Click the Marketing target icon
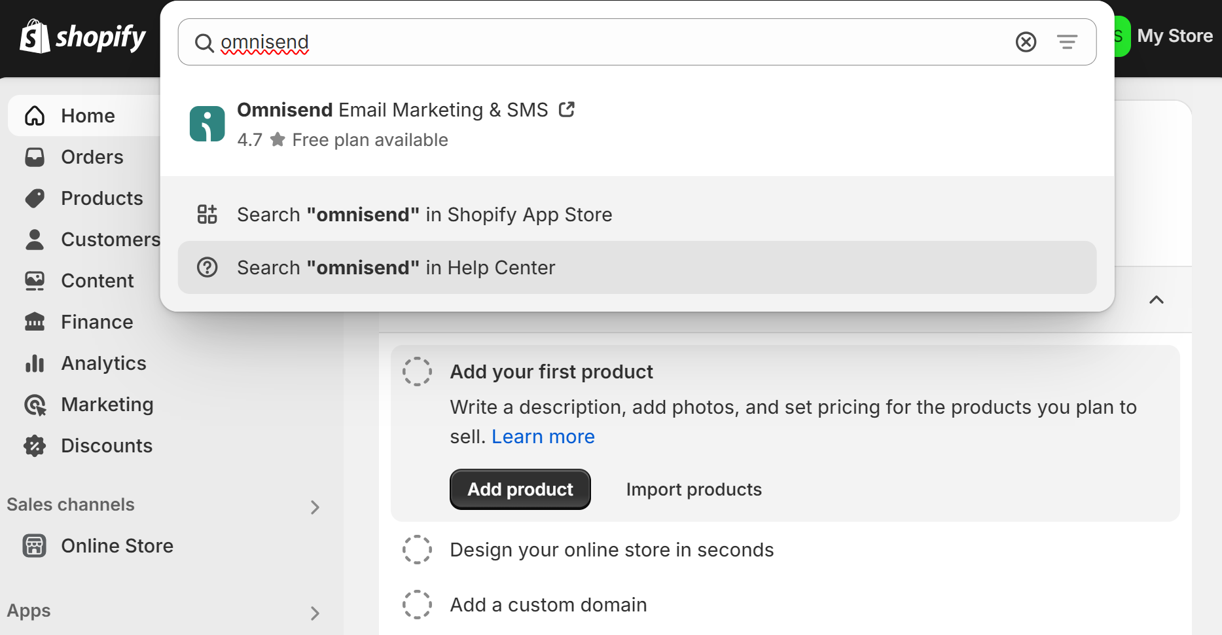 35,405
